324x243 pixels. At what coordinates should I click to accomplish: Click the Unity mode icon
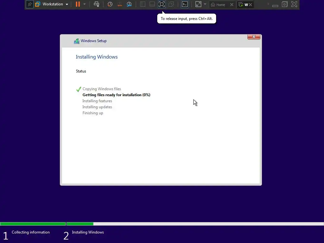click(171, 4)
